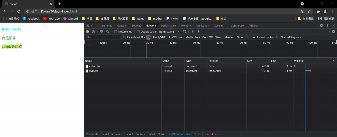The width and height of the screenshot is (337, 137).
Task: Select the style.css request row
Action: 210,71
